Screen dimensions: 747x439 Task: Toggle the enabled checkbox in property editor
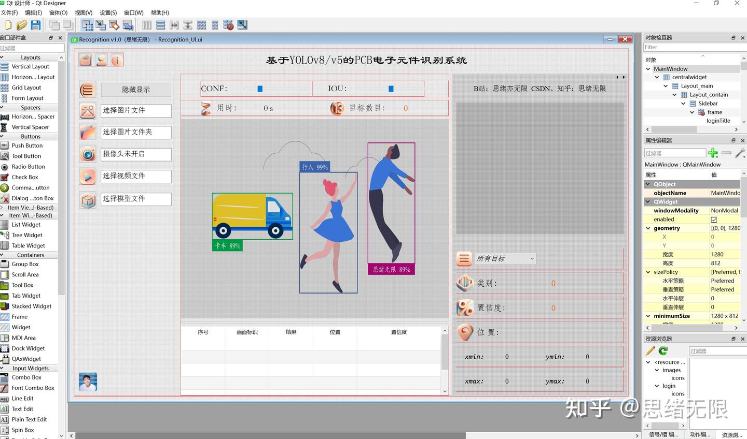click(x=714, y=219)
